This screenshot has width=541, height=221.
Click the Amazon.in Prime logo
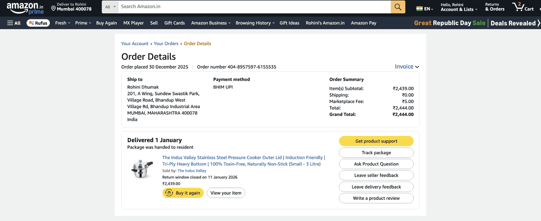(x=25, y=8)
